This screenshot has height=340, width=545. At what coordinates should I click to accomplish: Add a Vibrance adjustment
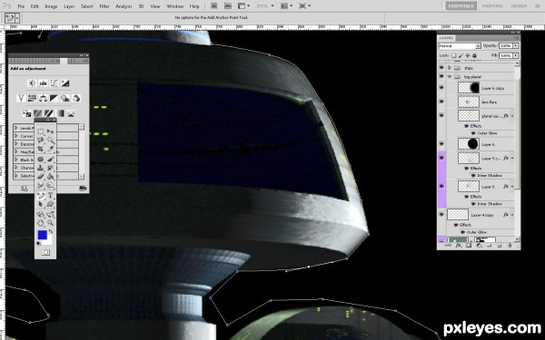point(21,99)
